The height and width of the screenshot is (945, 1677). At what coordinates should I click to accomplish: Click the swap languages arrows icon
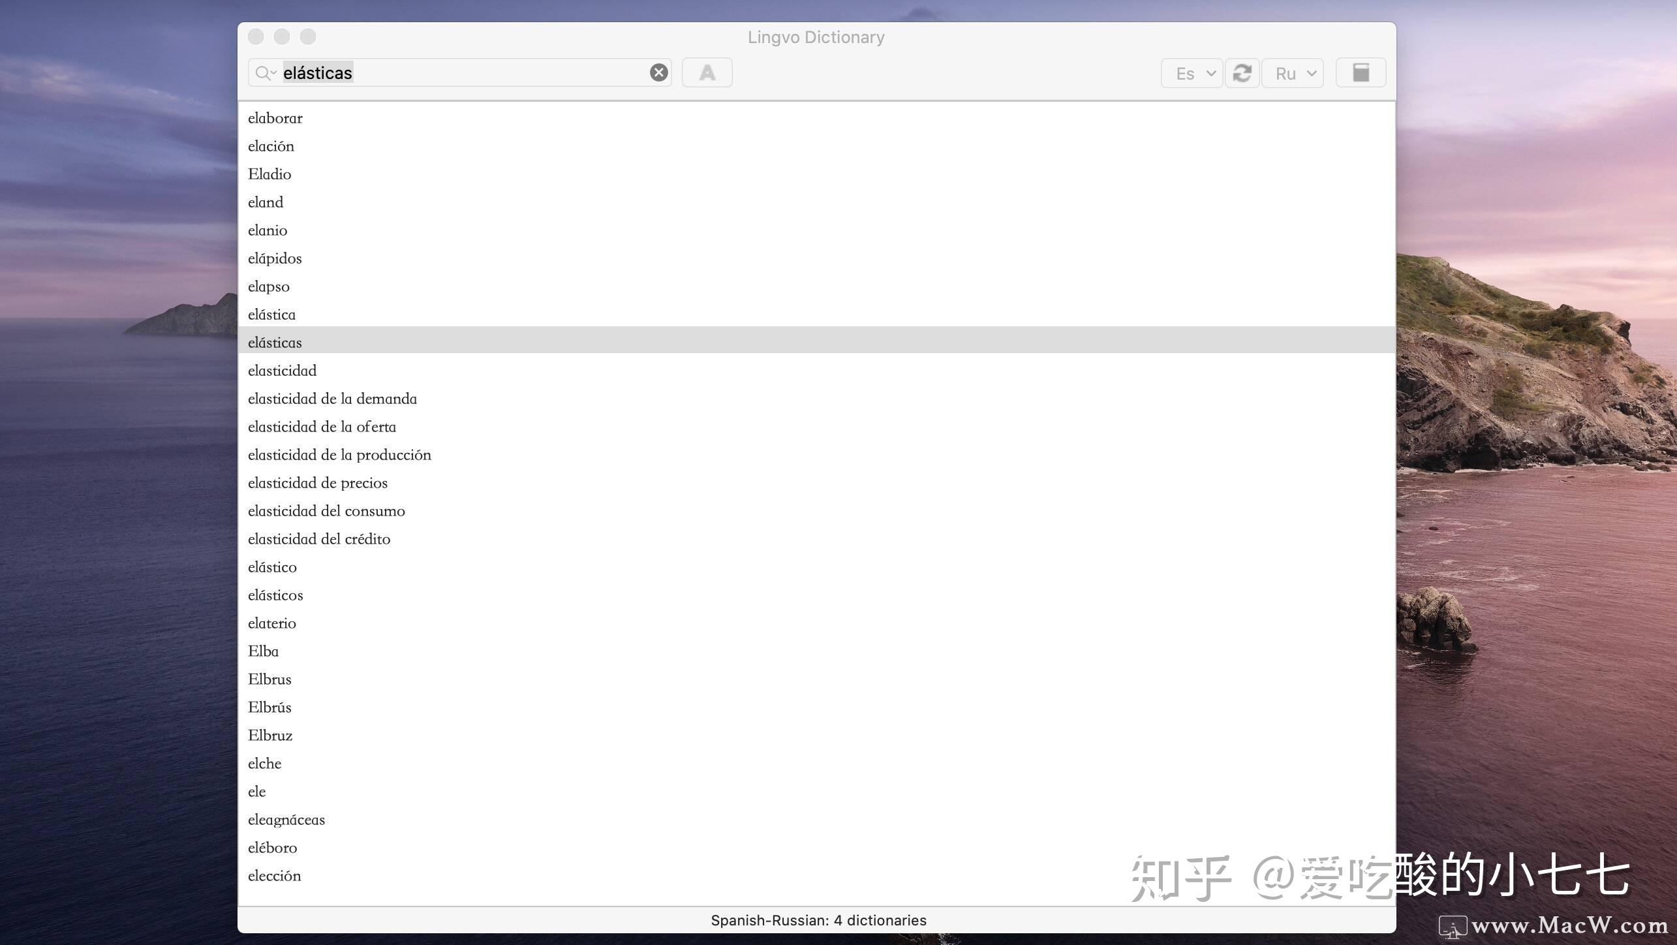tap(1242, 72)
